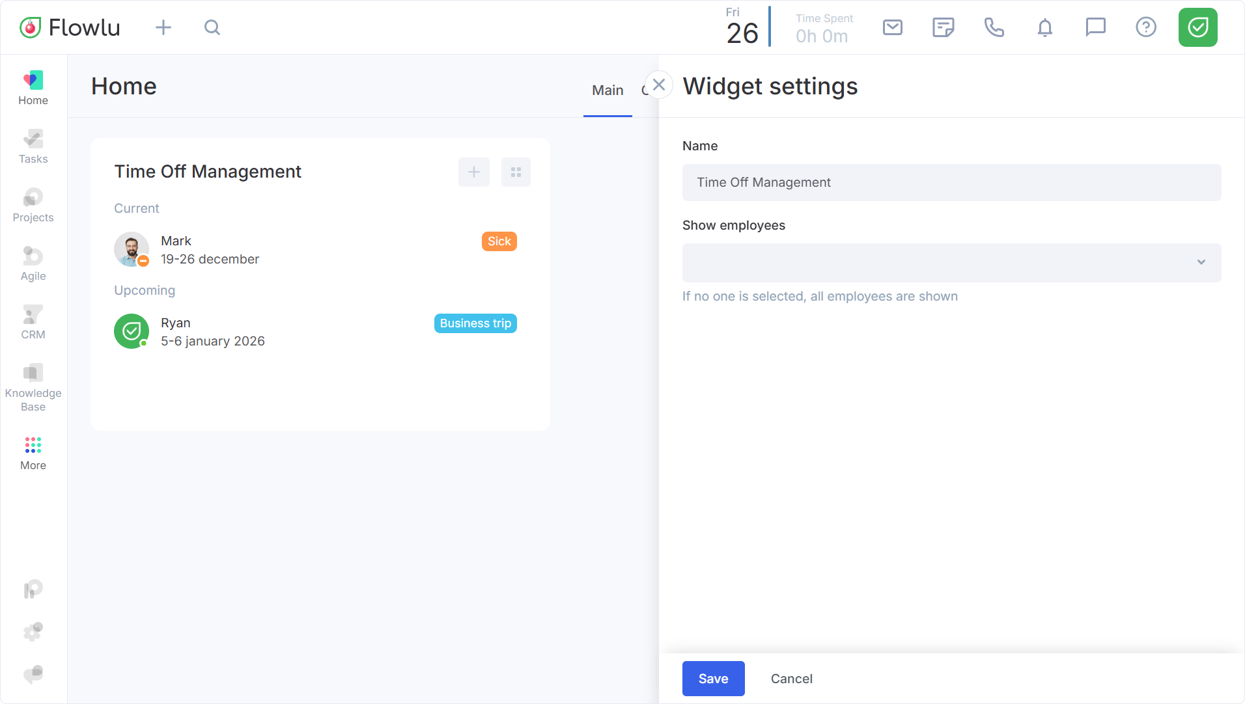
Task: Open notifications bell
Action: [x=1044, y=27]
